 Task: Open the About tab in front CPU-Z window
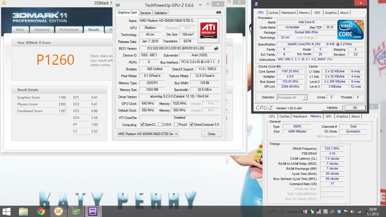[344, 13]
